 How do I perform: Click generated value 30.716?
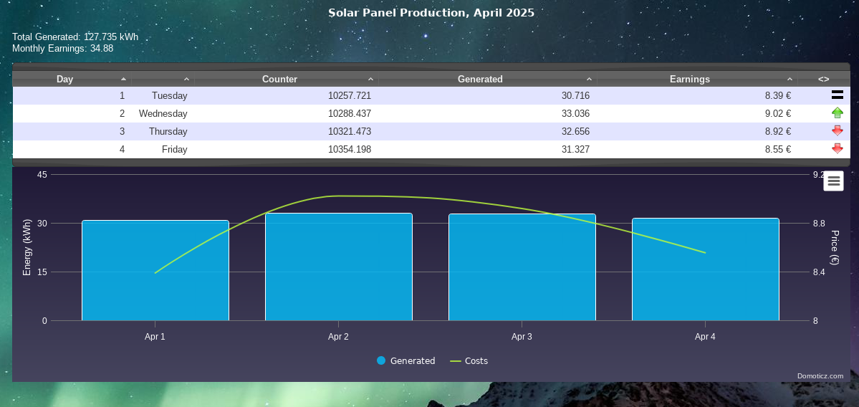tap(575, 95)
